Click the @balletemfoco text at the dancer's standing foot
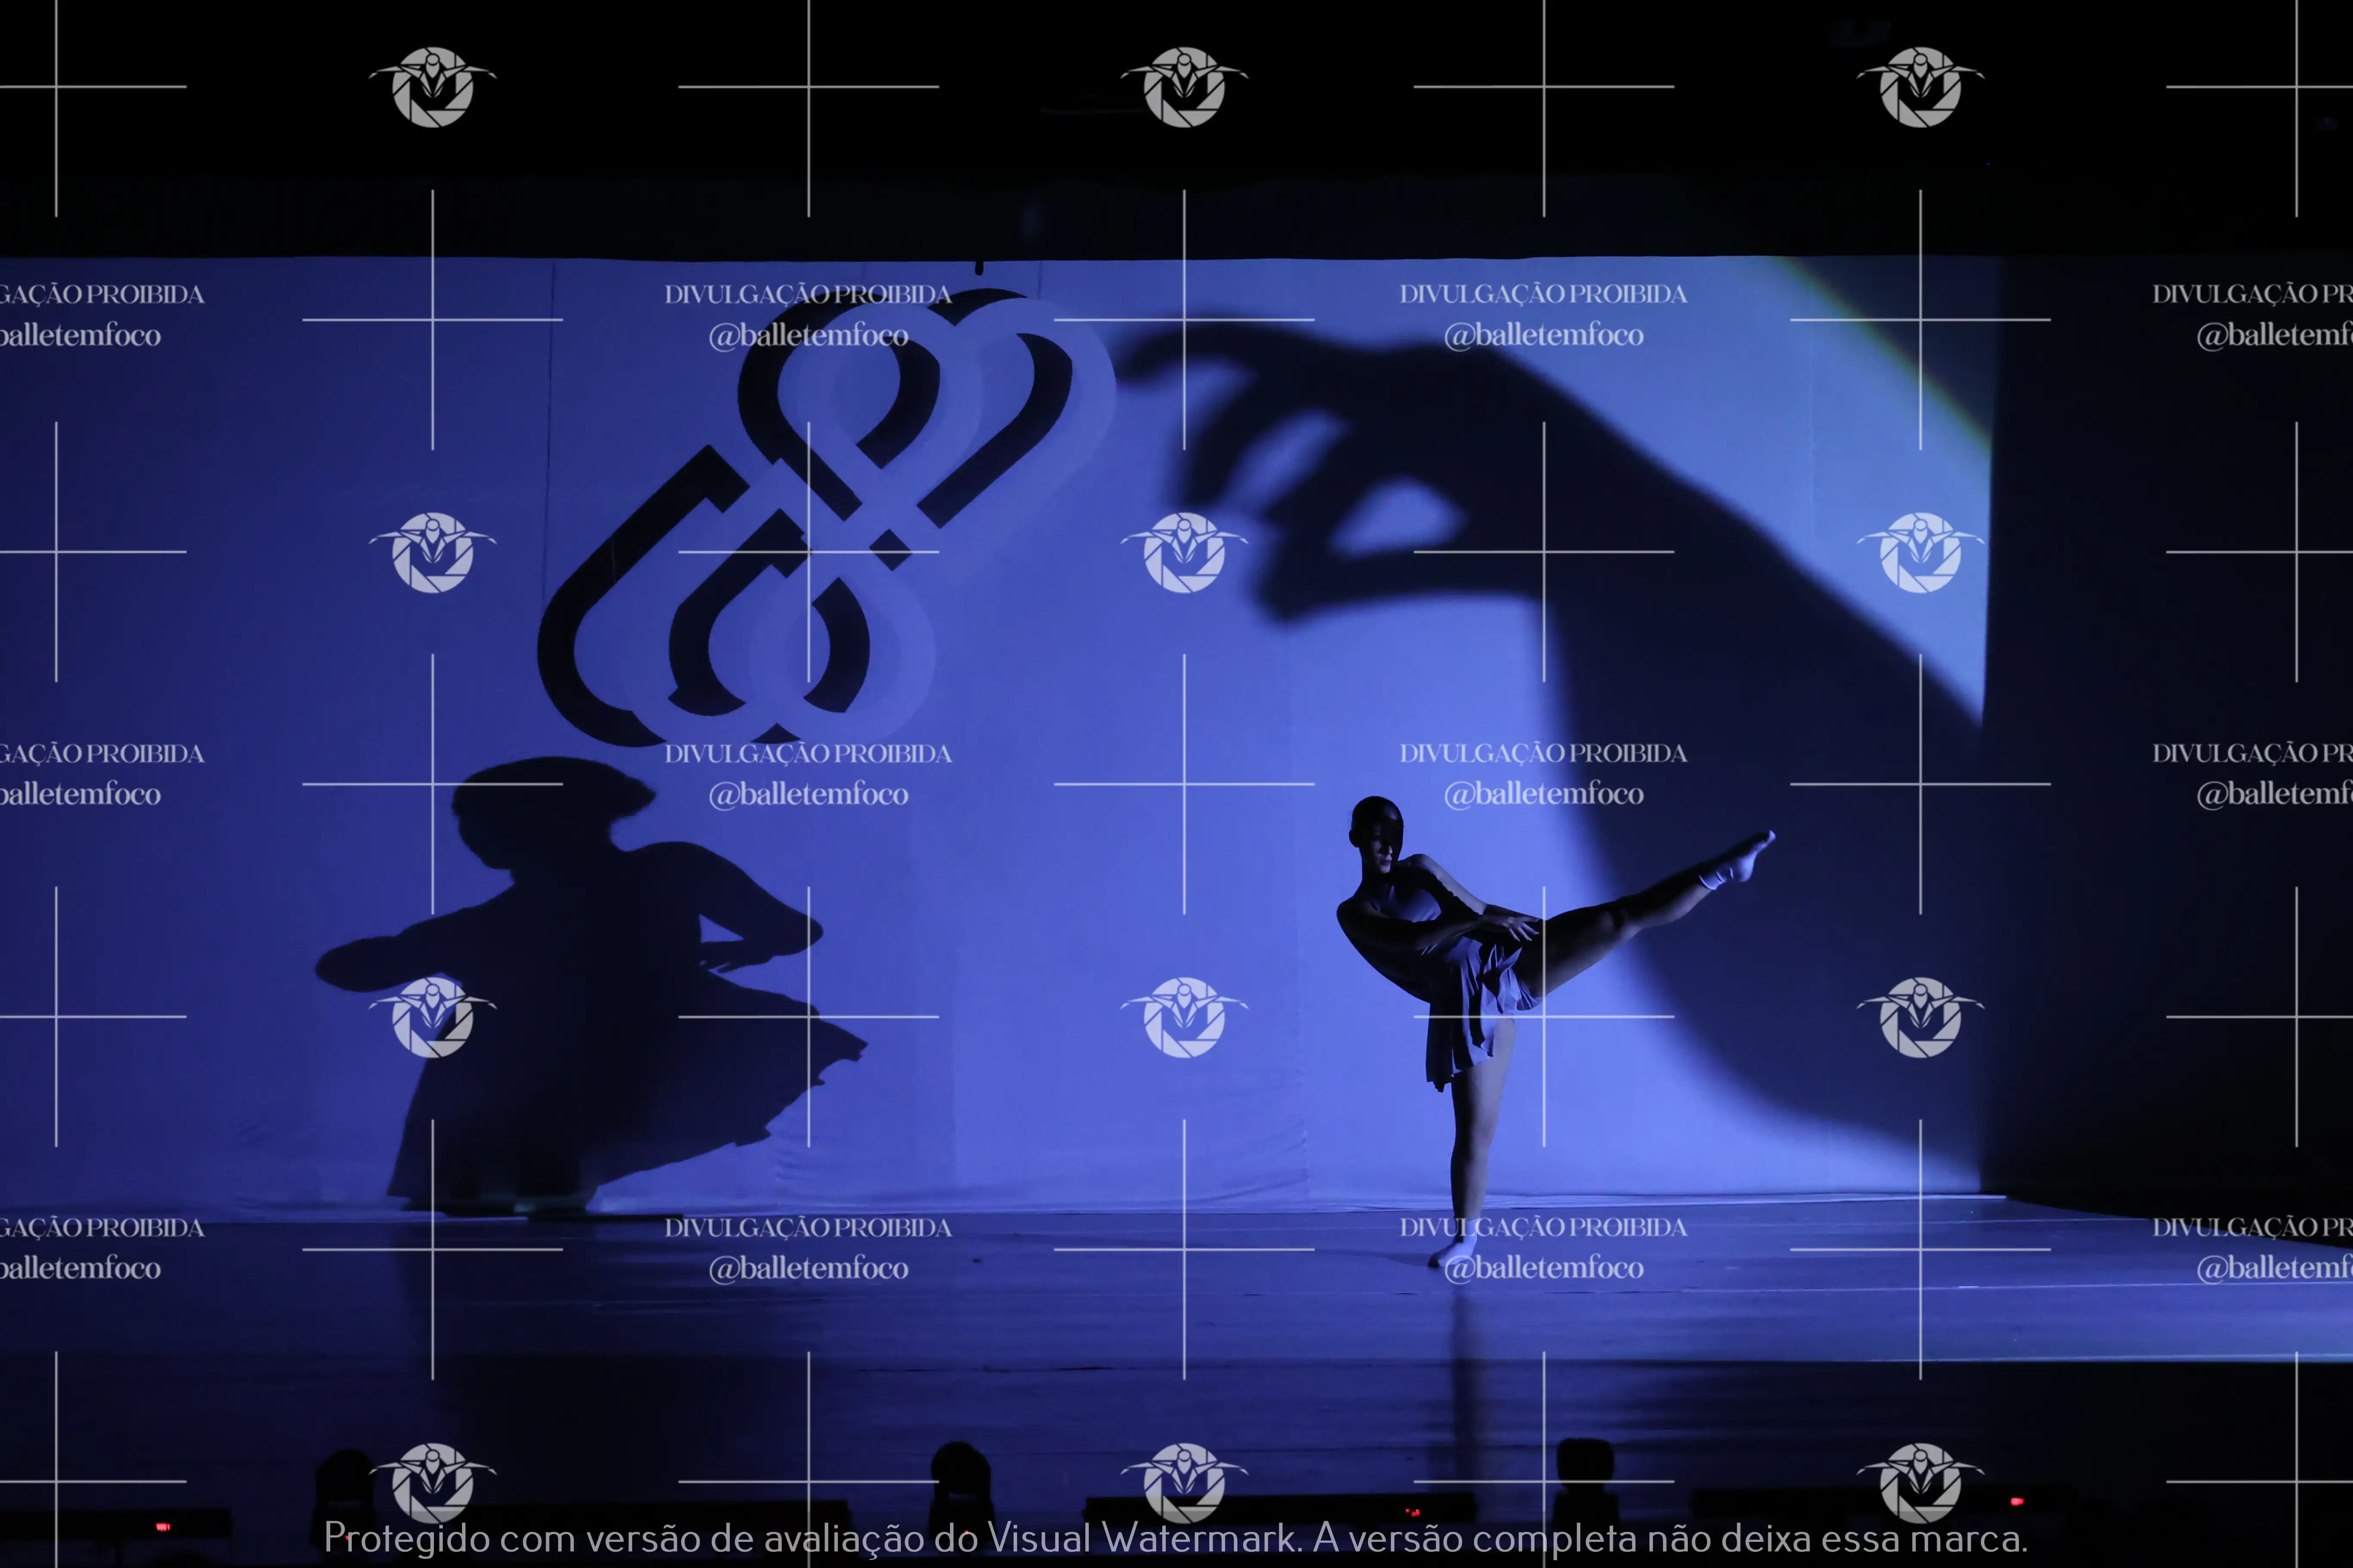Image resolution: width=2353 pixels, height=1568 pixels. coord(1544,1268)
